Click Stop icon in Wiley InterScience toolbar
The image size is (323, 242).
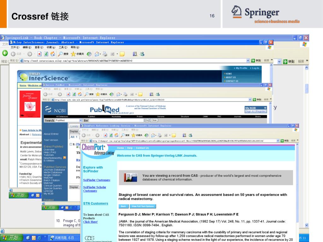coord(39,54)
